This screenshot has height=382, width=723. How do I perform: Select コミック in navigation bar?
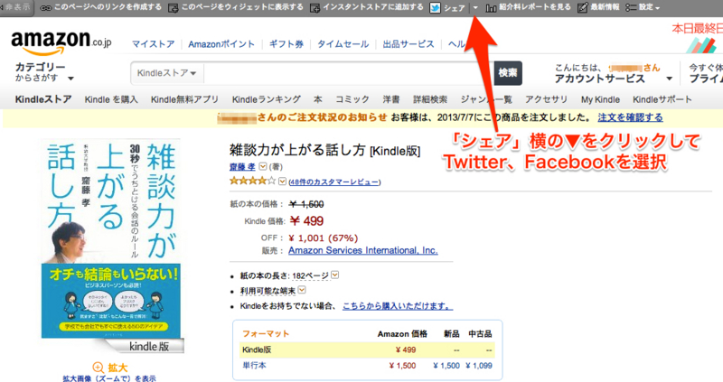pos(352,99)
